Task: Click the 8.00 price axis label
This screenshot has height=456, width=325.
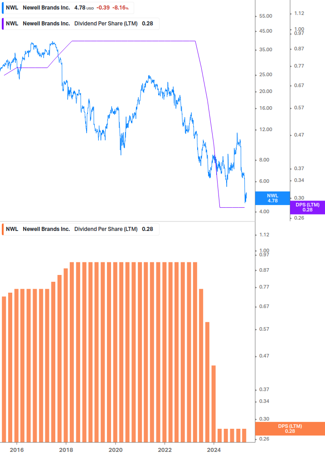Action: (x=264, y=160)
